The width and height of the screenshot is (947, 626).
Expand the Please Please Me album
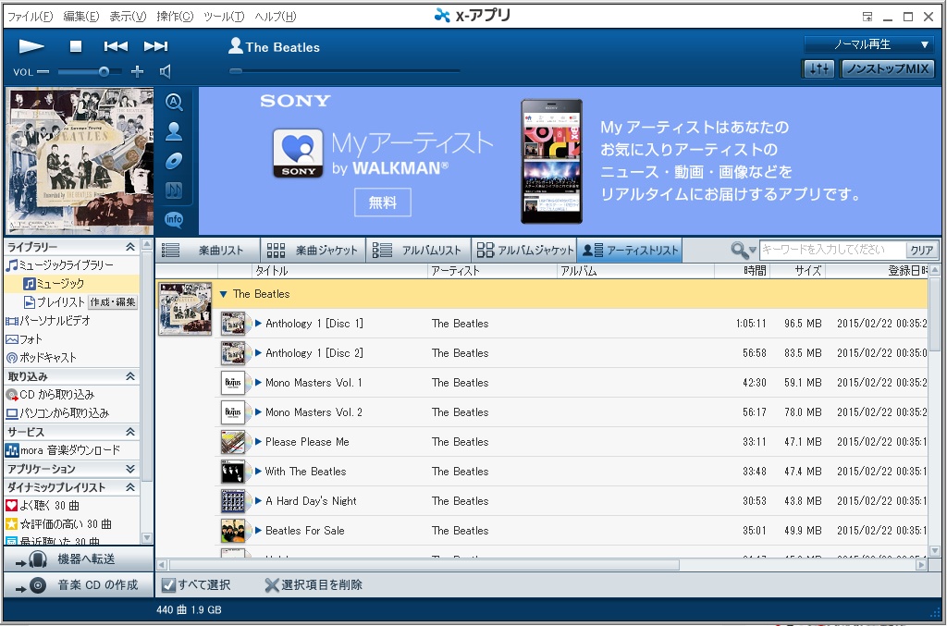pyautogui.click(x=259, y=442)
